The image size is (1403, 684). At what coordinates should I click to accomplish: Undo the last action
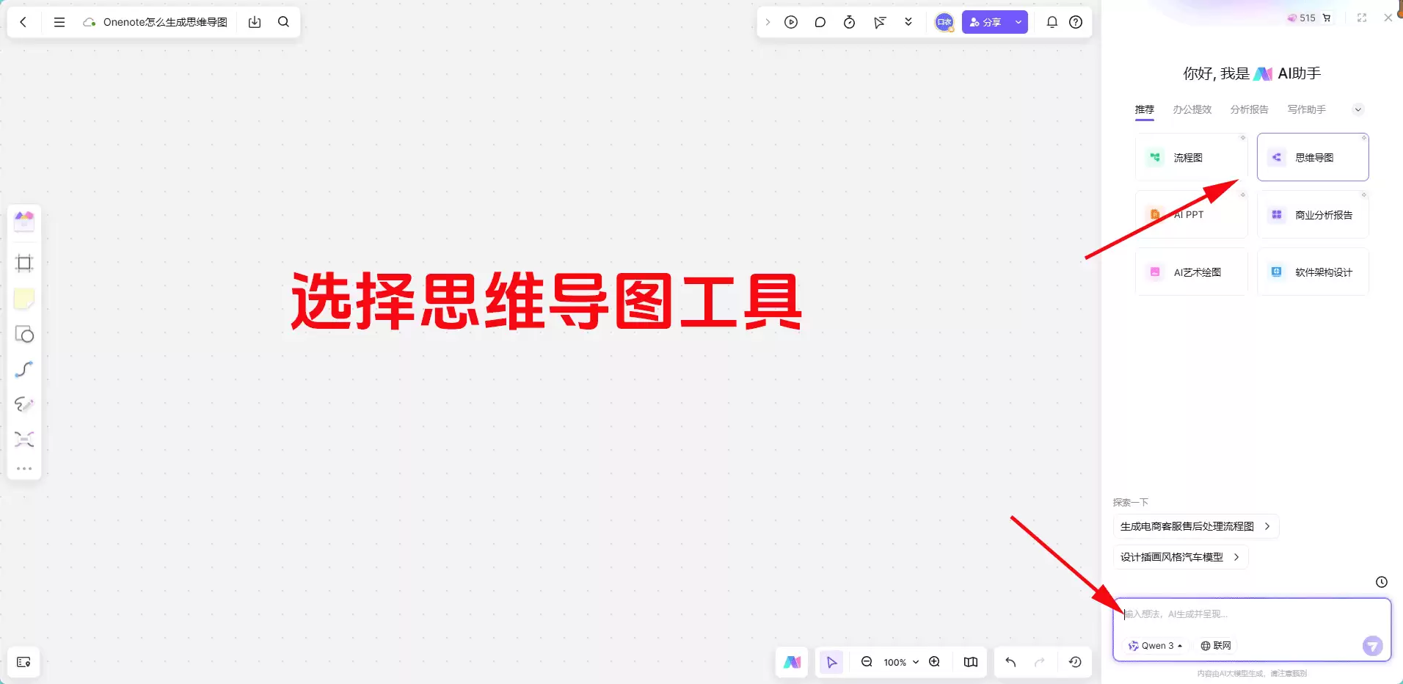[1010, 662]
